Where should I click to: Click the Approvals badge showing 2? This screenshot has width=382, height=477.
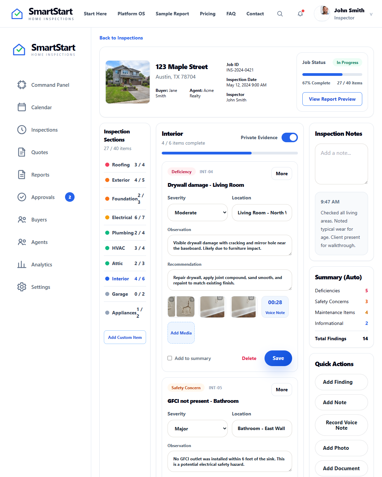tap(70, 197)
